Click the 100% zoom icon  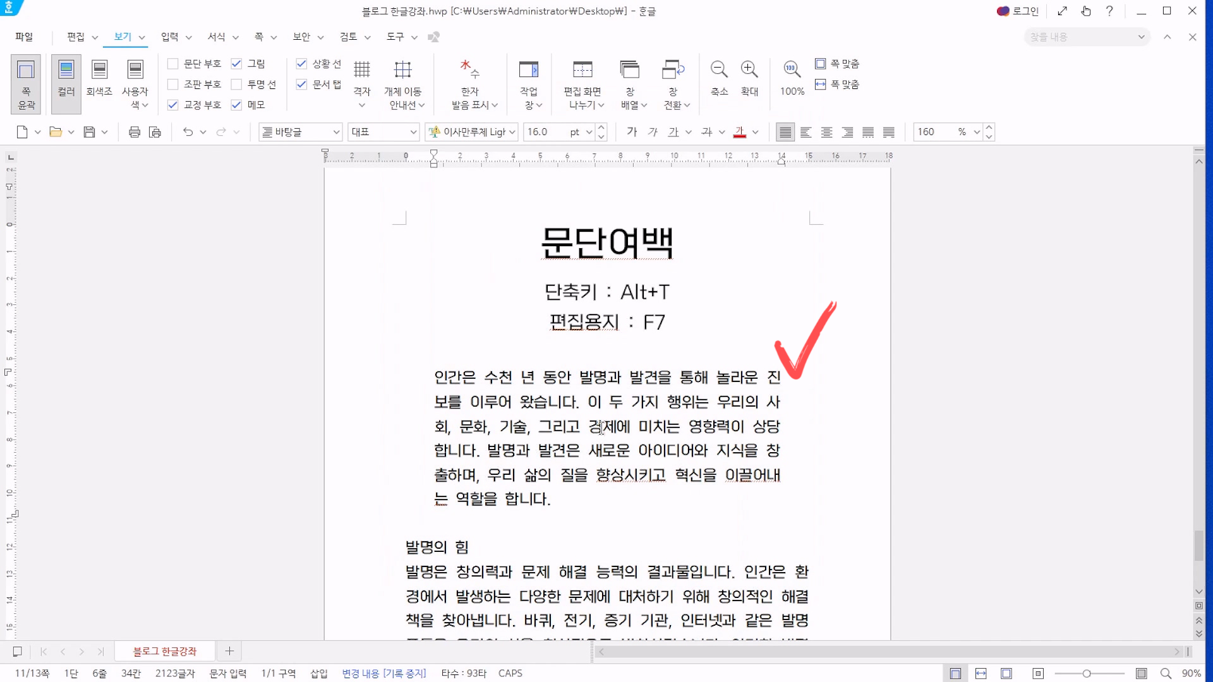(x=792, y=69)
